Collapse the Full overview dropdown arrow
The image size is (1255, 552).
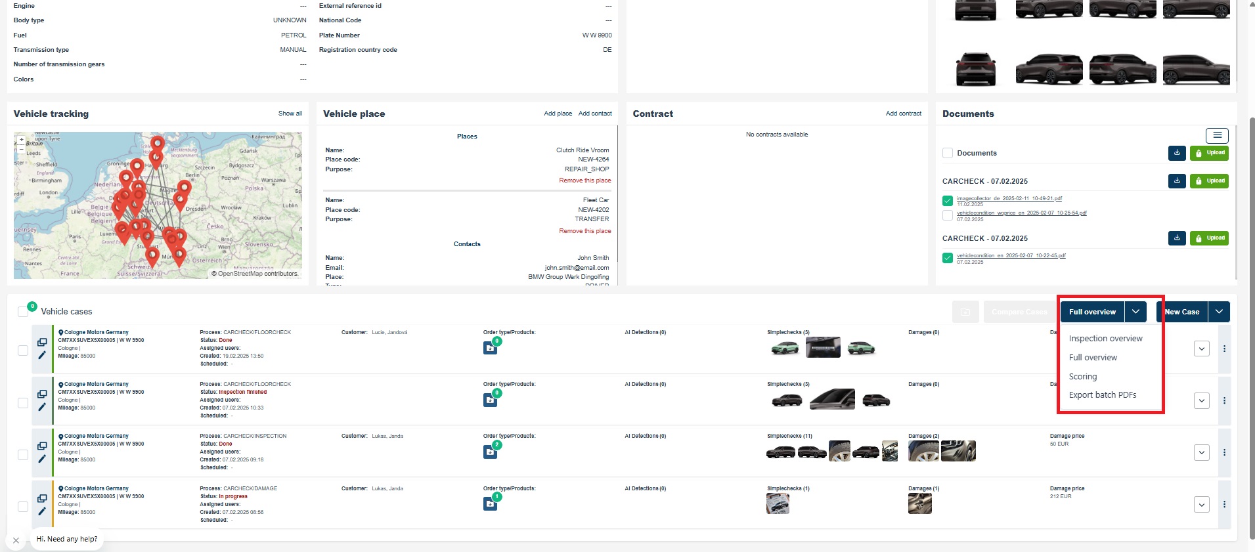[1135, 312]
